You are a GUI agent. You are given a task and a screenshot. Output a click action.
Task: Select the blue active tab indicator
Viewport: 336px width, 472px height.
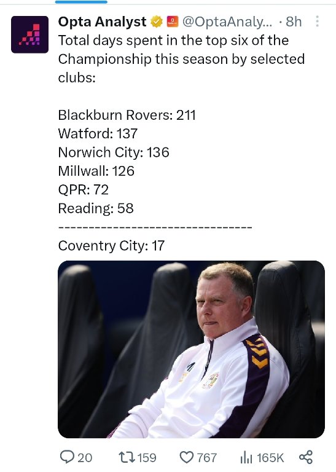click(x=81, y=2)
